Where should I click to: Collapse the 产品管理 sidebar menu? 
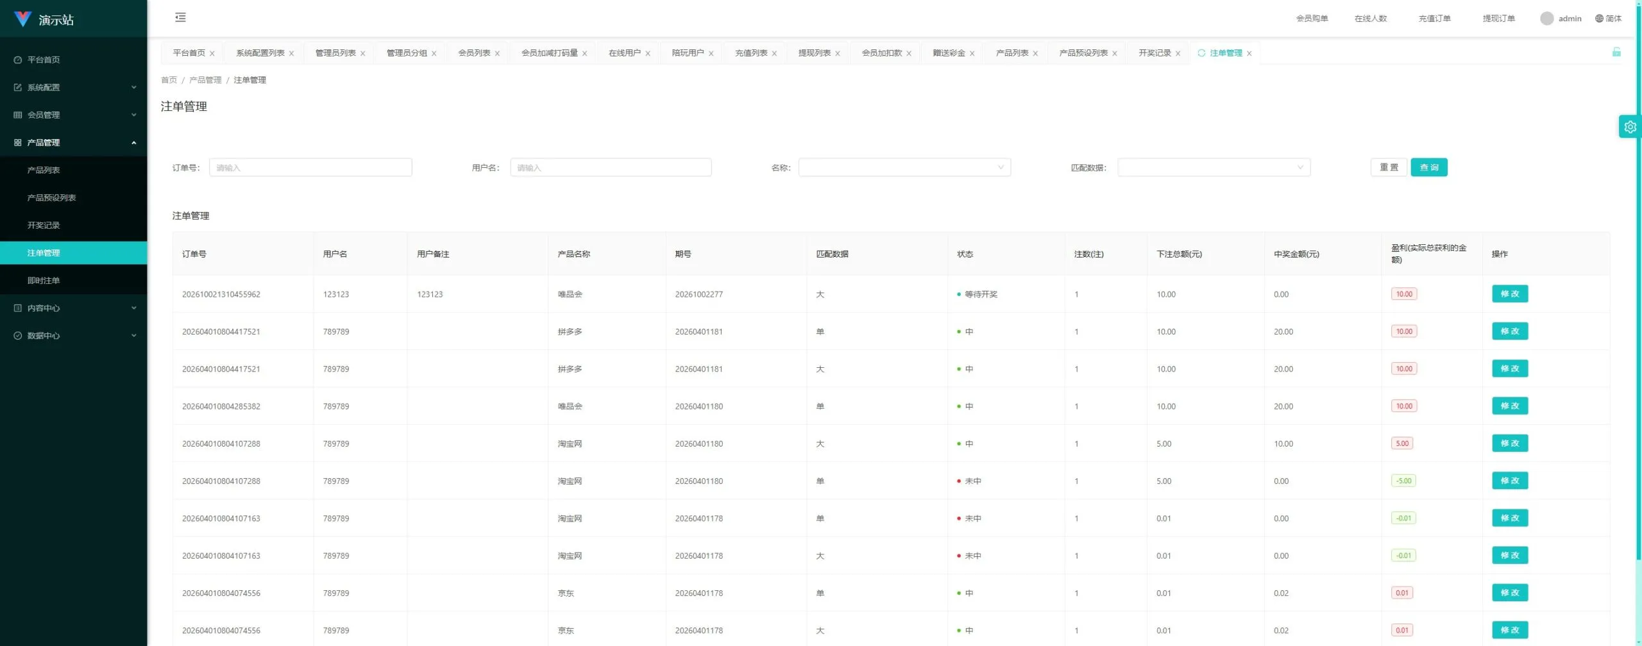point(73,142)
